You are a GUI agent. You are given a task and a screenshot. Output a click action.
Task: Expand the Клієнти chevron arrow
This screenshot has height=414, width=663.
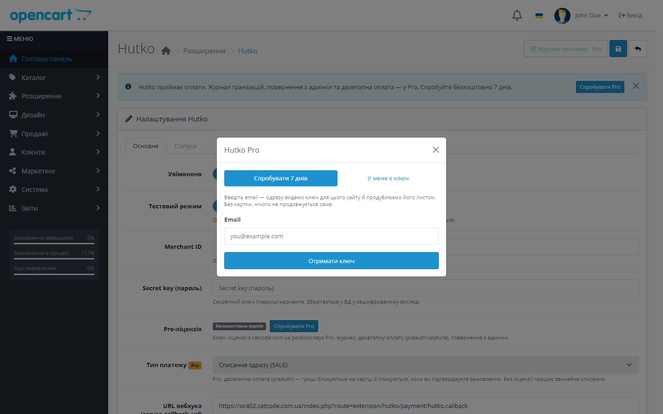98,152
